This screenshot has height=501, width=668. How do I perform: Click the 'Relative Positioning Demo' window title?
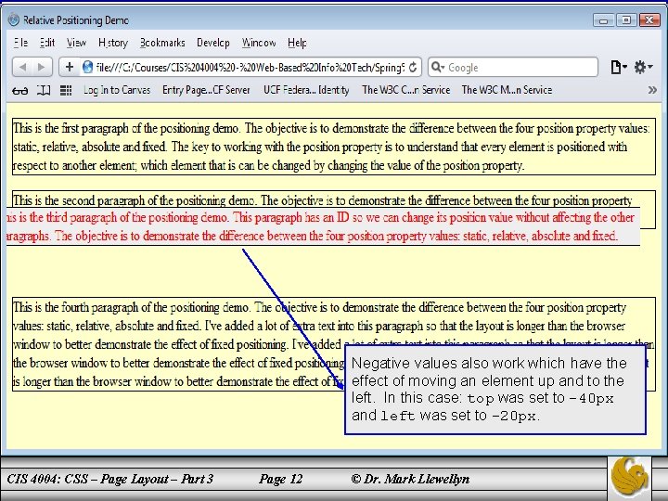pyautogui.click(x=76, y=20)
